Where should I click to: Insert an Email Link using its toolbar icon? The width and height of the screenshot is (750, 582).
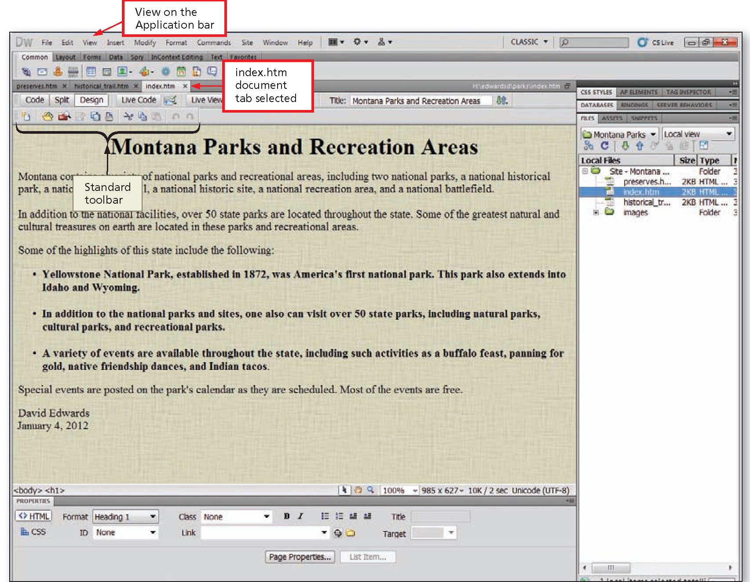[x=42, y=71]
